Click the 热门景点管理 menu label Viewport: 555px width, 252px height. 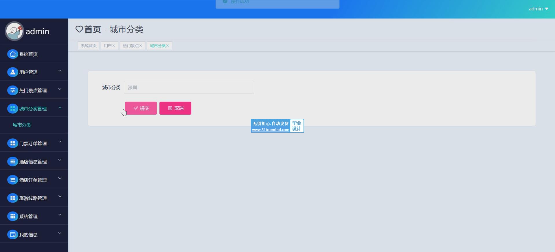point(33,90)
